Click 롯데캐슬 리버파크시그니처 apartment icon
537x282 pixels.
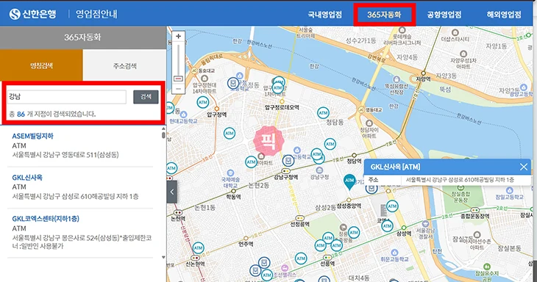point(402,30)
